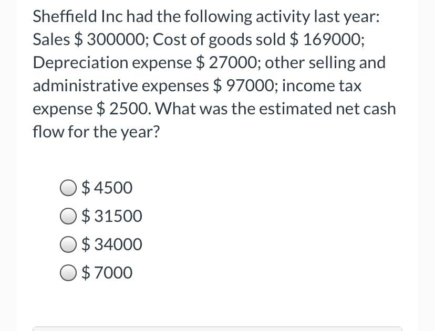Click the '$ 27000' depreciation amount
435x331 pixels.
[x=226, y=62]
